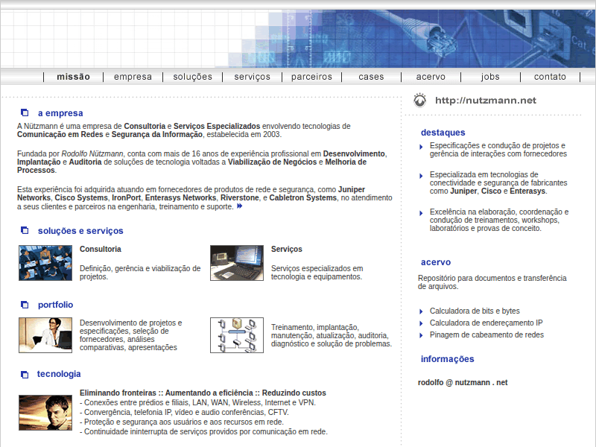This screenshot has width=596, height=447.
Task: Click the email 'rodolfo @ nutzmann . net'
Action: (463, 382)
